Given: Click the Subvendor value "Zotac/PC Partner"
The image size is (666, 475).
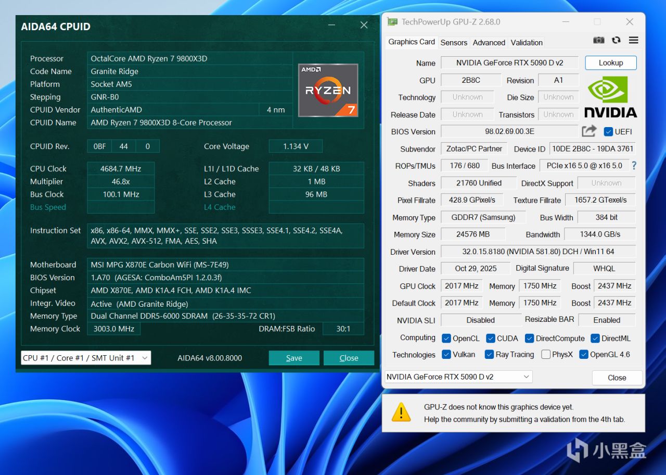Looking at the screenshot, I should pos(474,148).
